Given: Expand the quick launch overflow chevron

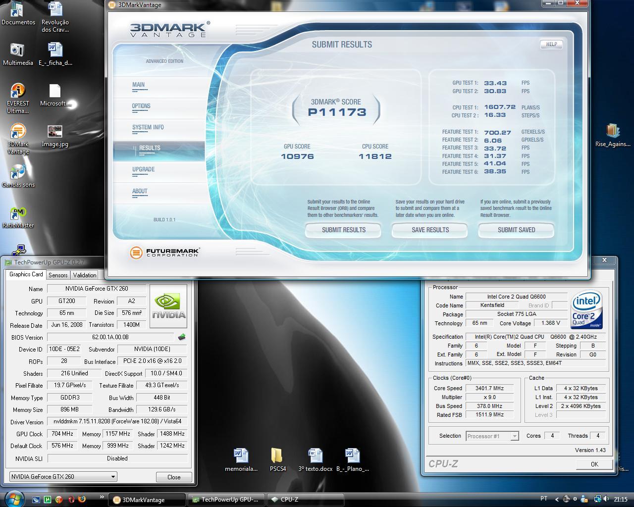Looking at the screenshot, I should [102, 497].
